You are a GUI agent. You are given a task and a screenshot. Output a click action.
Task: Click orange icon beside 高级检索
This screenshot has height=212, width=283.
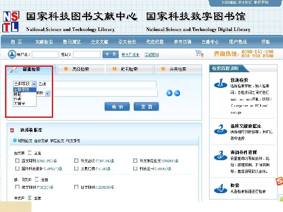point(66,69)
